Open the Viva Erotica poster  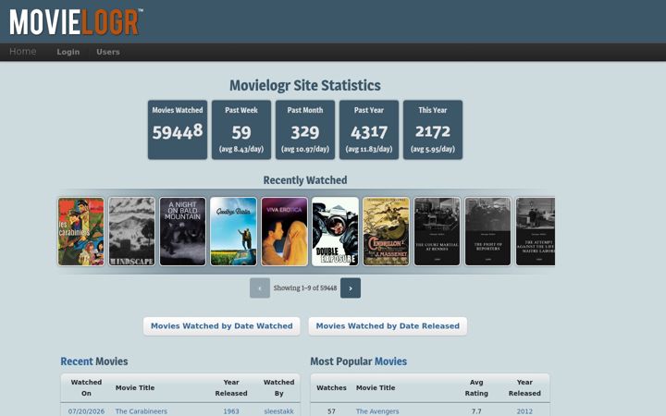(285, 232)
